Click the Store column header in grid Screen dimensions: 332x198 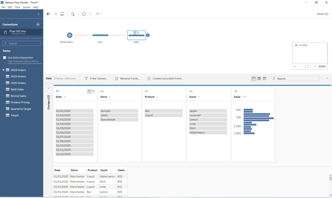coord(78,170)
